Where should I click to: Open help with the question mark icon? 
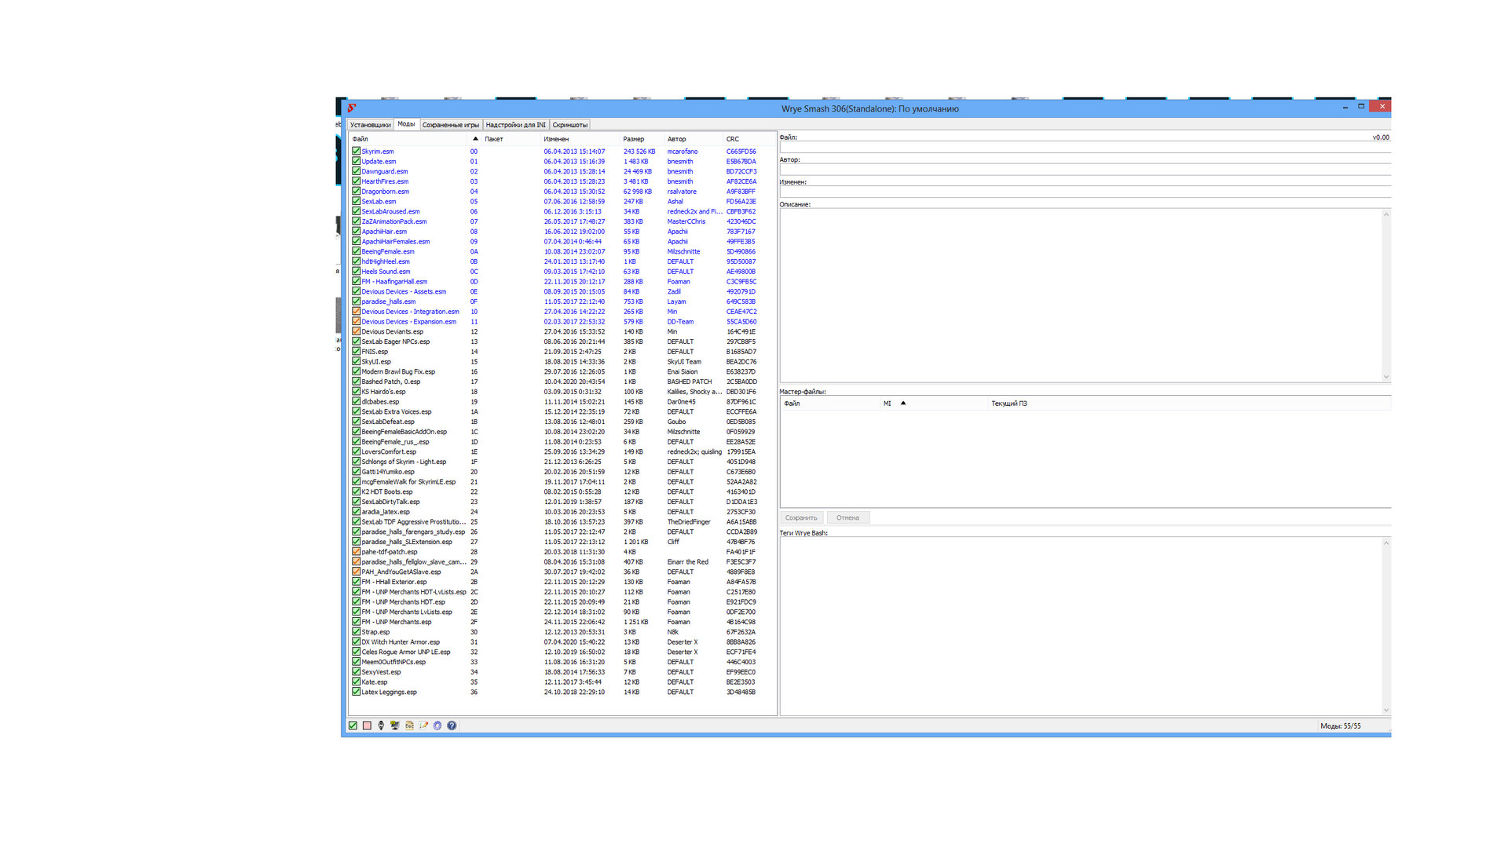pos(452,726)
